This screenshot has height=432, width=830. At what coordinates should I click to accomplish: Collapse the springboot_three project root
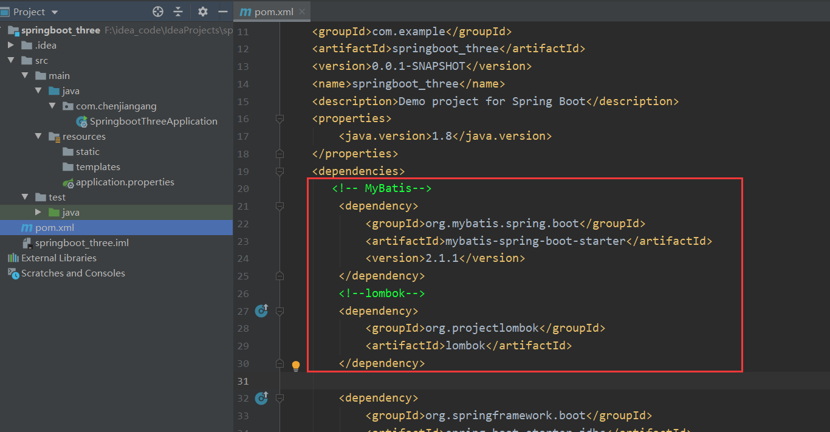(2, 30)
